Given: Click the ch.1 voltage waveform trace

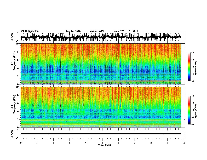Looking at the screenshot, I should pyautogui.click(x=101, y=37).
